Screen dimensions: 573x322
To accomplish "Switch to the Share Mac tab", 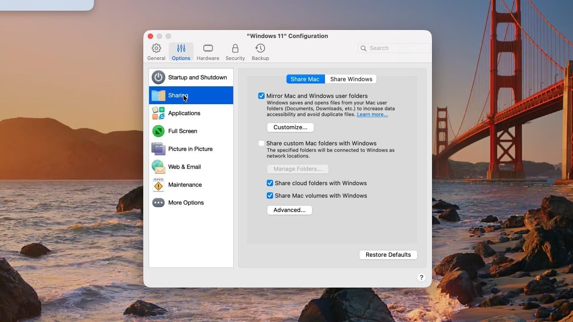I will [305, 79].
